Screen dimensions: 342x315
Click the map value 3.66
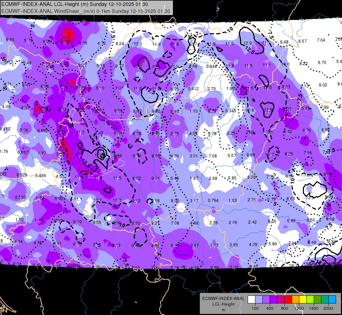coord(83,43)
